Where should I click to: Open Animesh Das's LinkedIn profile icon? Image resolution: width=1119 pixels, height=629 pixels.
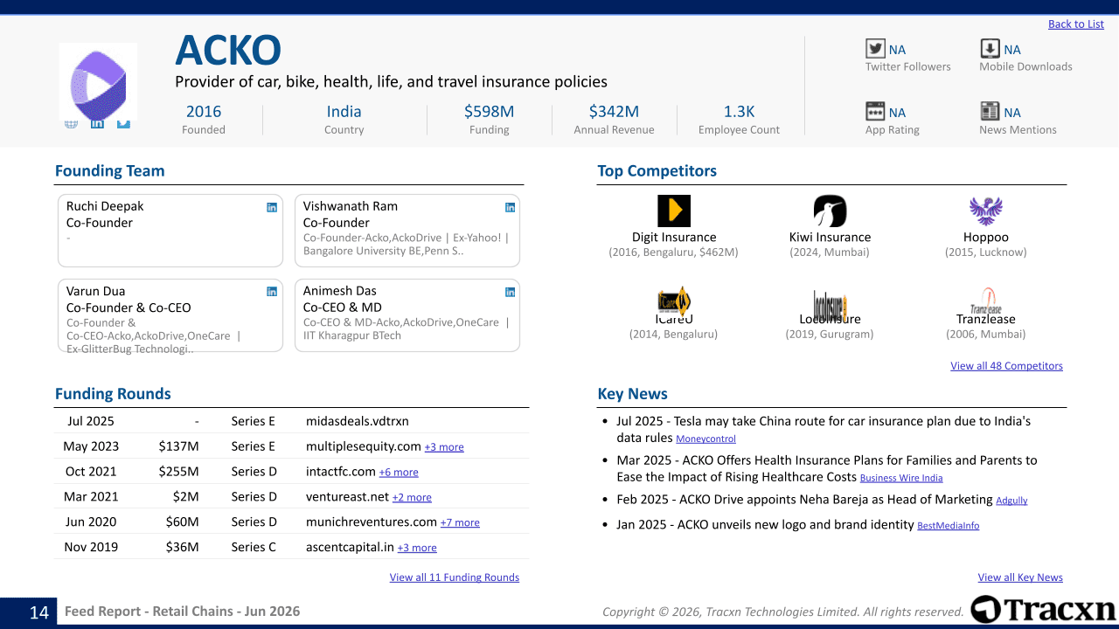(x=511, y=292)
